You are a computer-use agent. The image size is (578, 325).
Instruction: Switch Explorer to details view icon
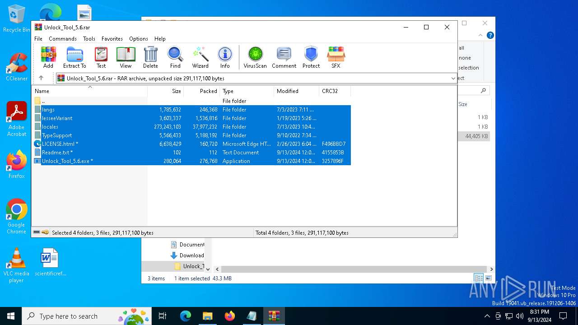click(x=478, y=278)
